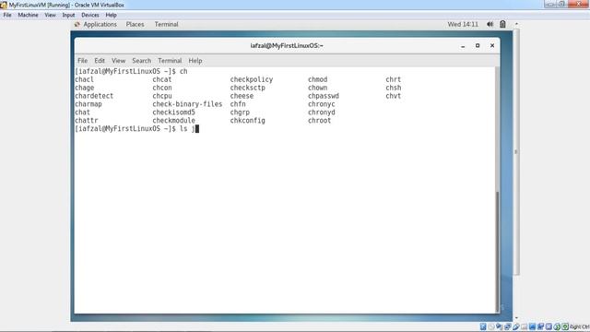Click the keyboard capture indicator icon
The height and width of the screenshot is (332, 590).
point(565,326)
